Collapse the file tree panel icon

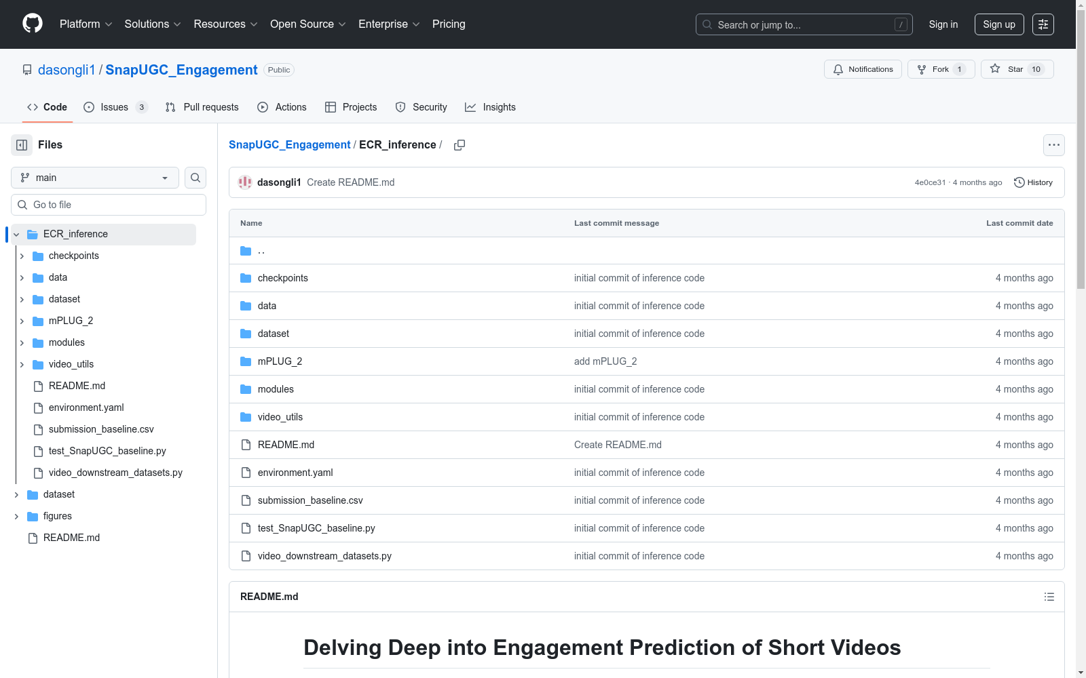click(22, 145)
